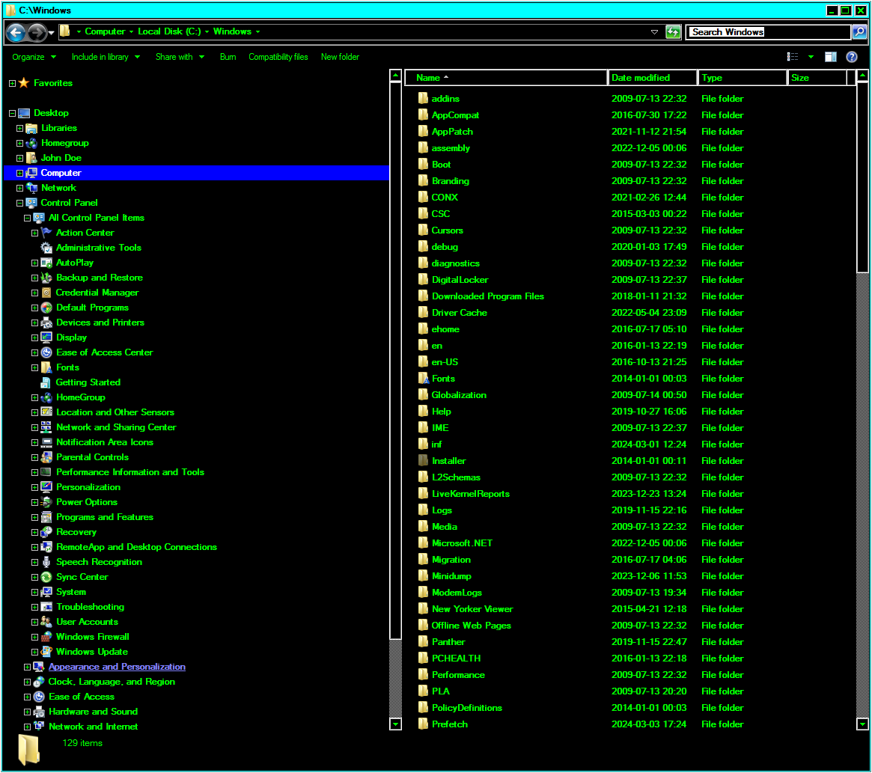Open Include in library menu
The height and width of the screenshot is (773, 872).
coord(106,57)
